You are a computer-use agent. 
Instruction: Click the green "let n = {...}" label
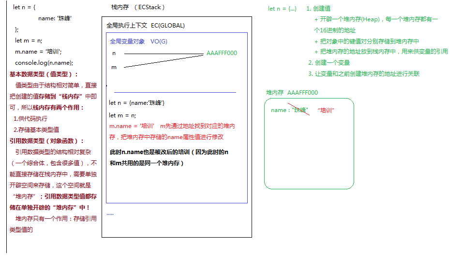282,9
